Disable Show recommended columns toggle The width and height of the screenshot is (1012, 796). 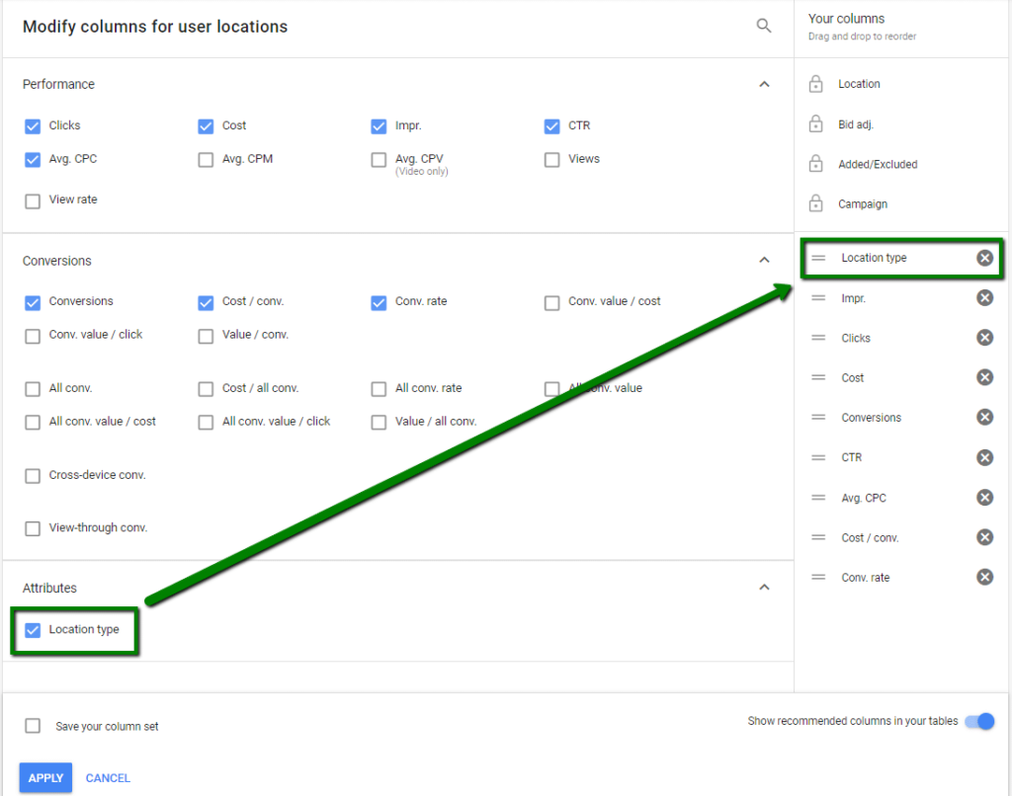pos(978,722)
